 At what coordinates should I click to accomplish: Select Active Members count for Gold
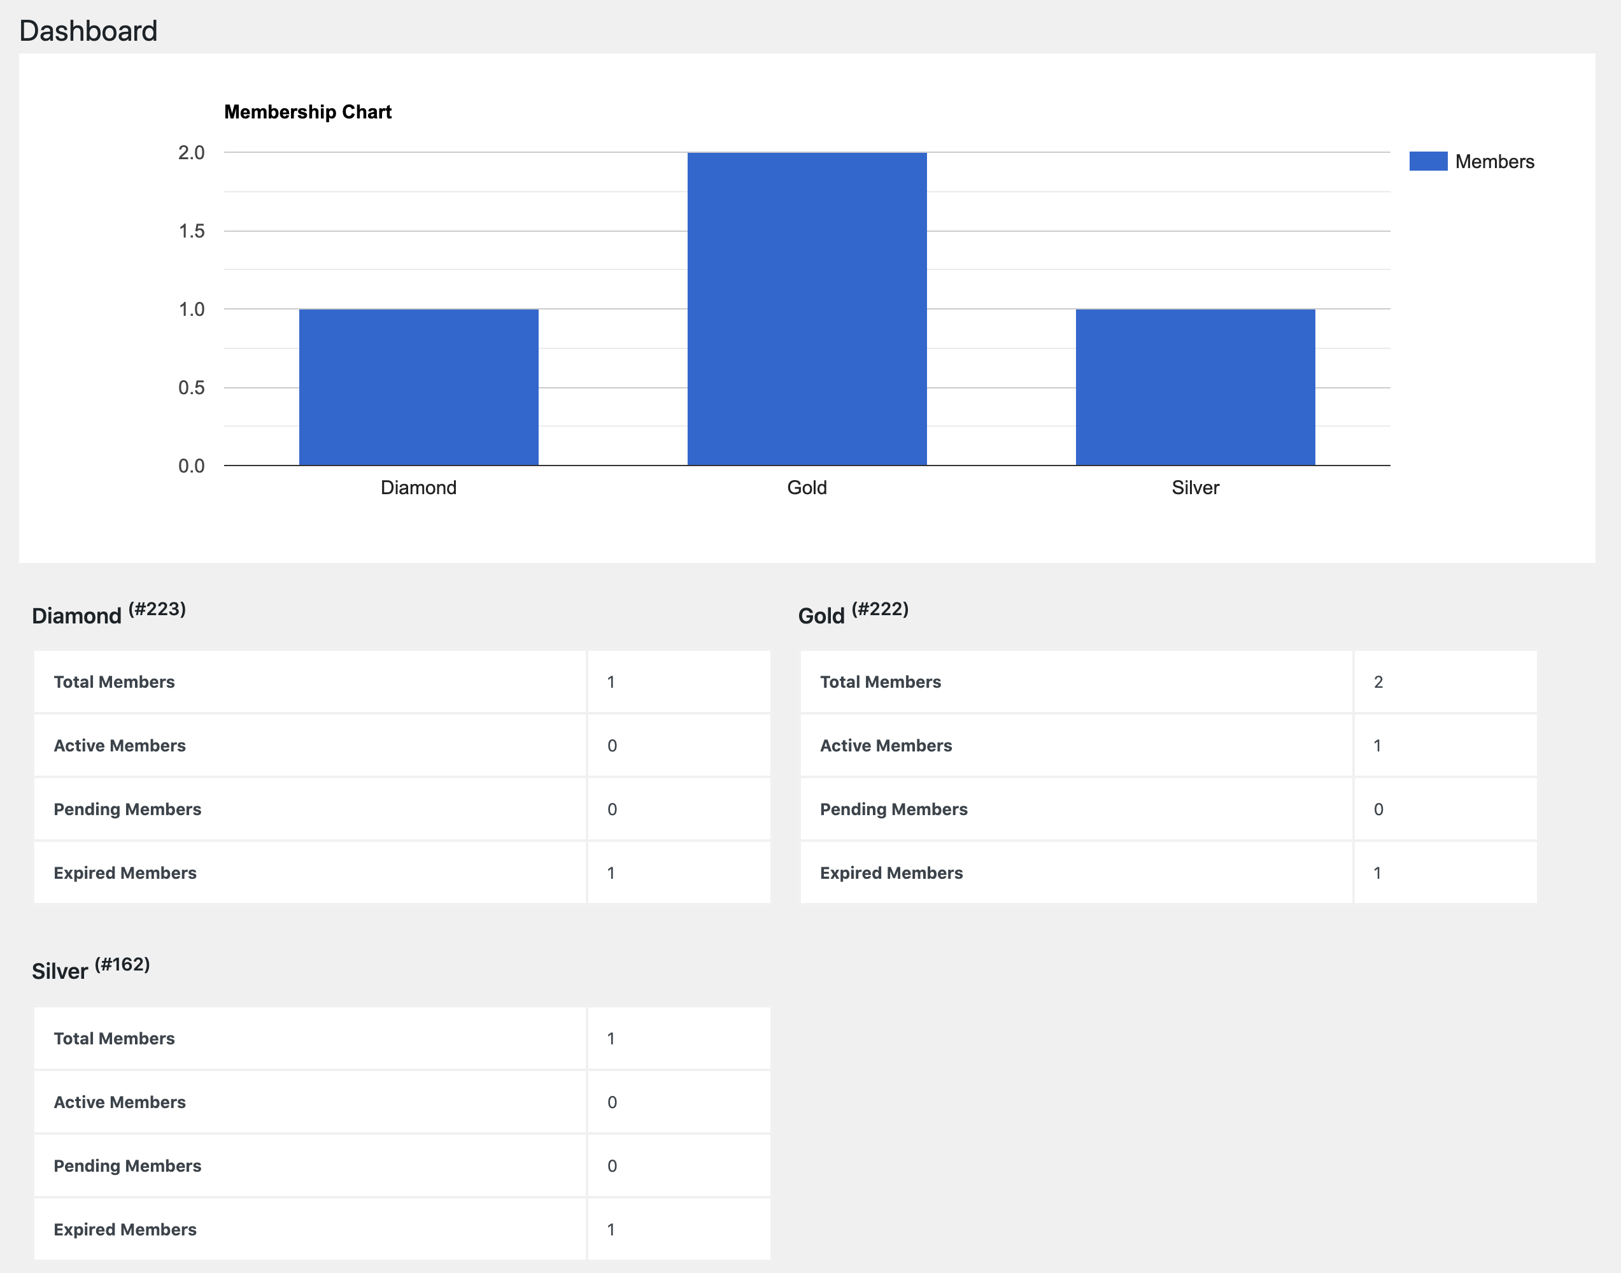1378,745
